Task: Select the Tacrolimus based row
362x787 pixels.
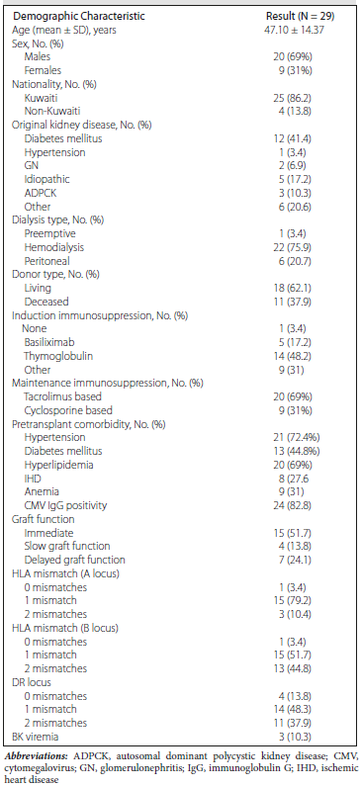Action: click(181, 396)
